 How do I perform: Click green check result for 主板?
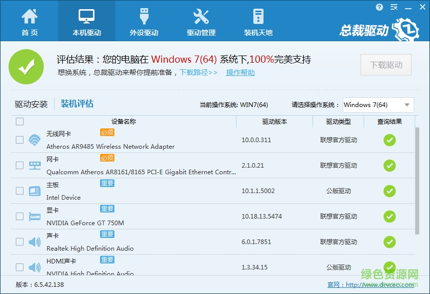coord(390,191)
